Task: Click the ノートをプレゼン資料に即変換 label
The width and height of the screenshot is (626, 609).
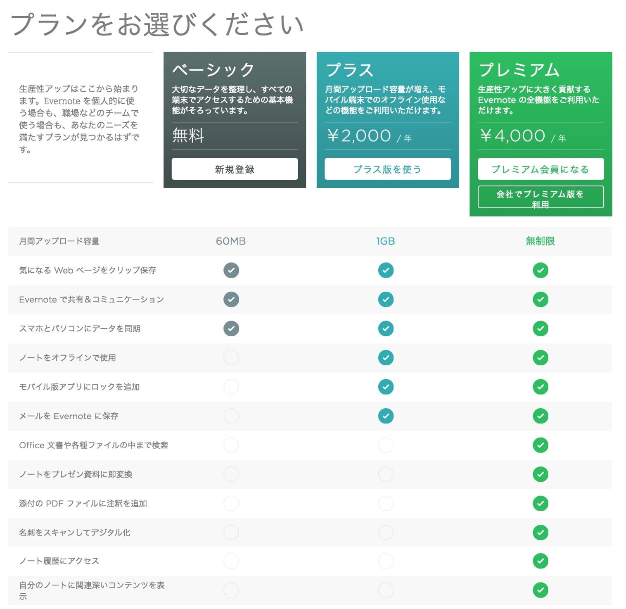Action: pyautogui.click(x=76, y=474)
